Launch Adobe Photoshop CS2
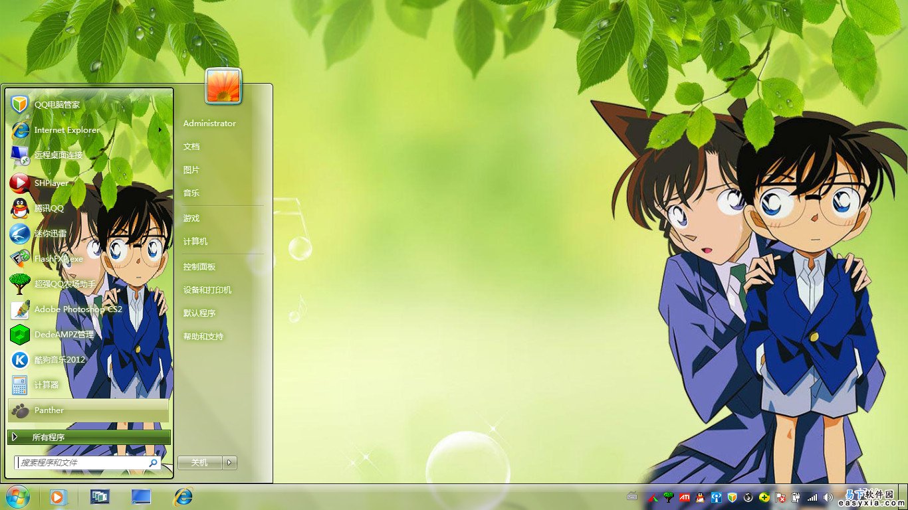This screenshot has width=908, height=510. click(78, 309)
